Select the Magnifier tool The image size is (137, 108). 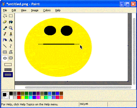point(11,28)
